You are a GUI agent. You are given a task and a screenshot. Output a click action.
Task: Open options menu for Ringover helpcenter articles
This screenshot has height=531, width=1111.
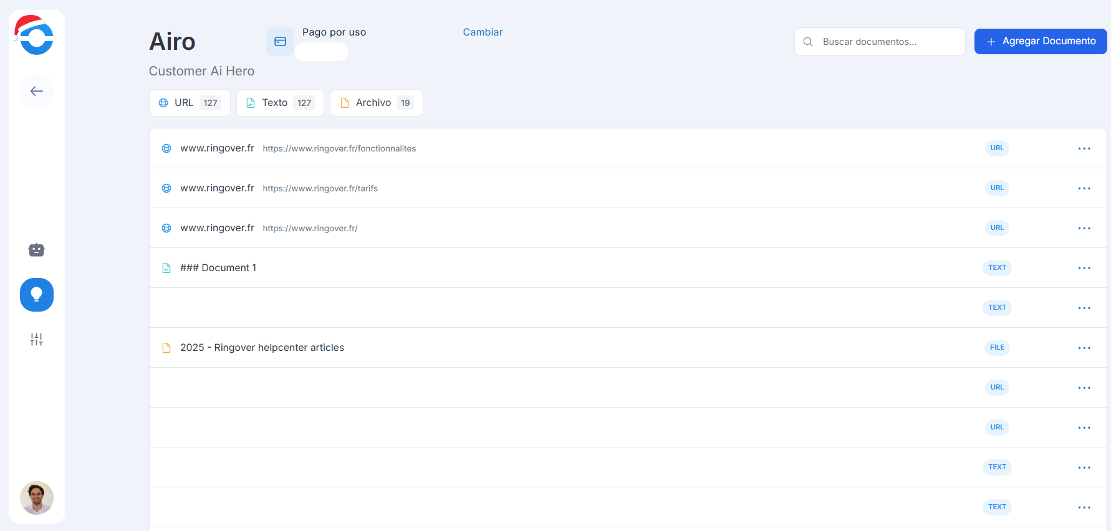[x=1084, y=348]
